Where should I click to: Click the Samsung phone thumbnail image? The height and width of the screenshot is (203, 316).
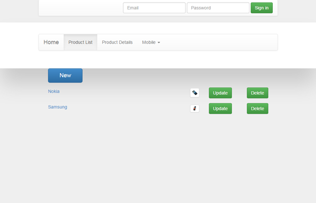point(195,108)
